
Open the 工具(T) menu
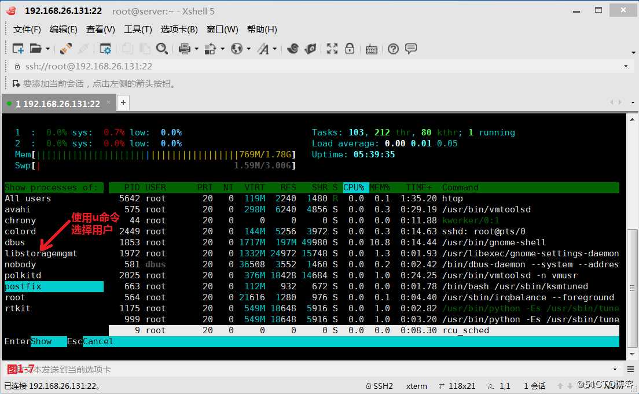pyautogui.click(x=138, y=30)
